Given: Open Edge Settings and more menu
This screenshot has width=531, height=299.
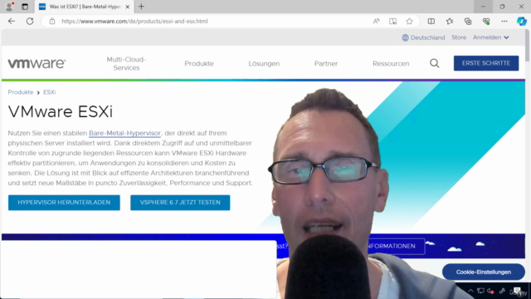Looking at the screenshot, I should pyautogui.click(x=504, y=21).
